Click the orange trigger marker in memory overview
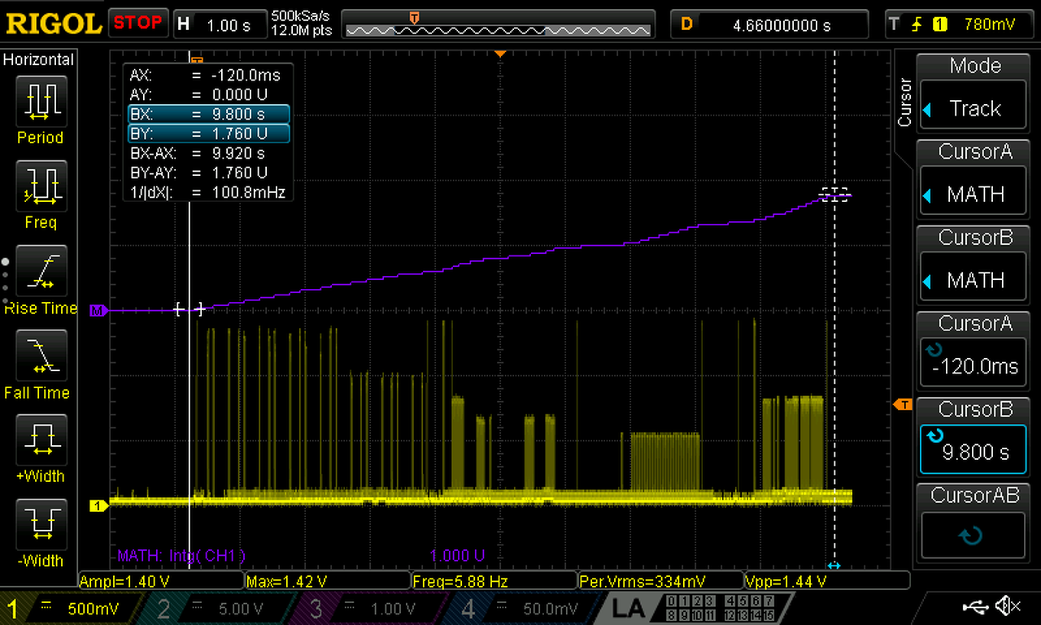The width and height of the screenshot is (1041, 625). click(415, 17)
